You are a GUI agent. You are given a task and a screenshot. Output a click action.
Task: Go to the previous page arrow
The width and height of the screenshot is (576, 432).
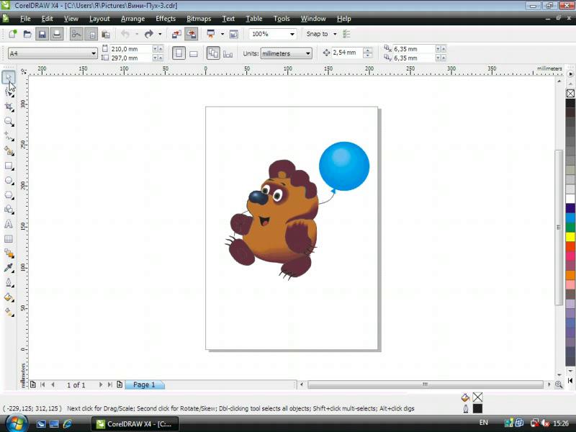click(x=53, y=384)
